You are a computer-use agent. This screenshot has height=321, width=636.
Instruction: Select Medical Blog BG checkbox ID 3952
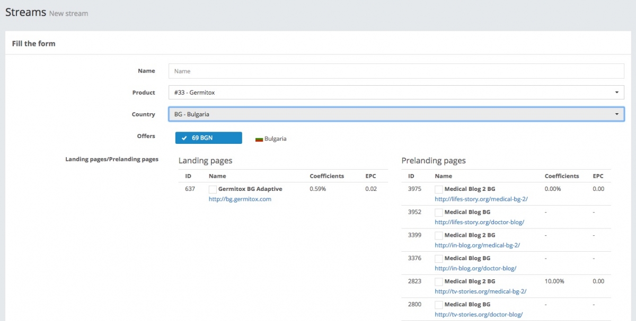(438, 213)
